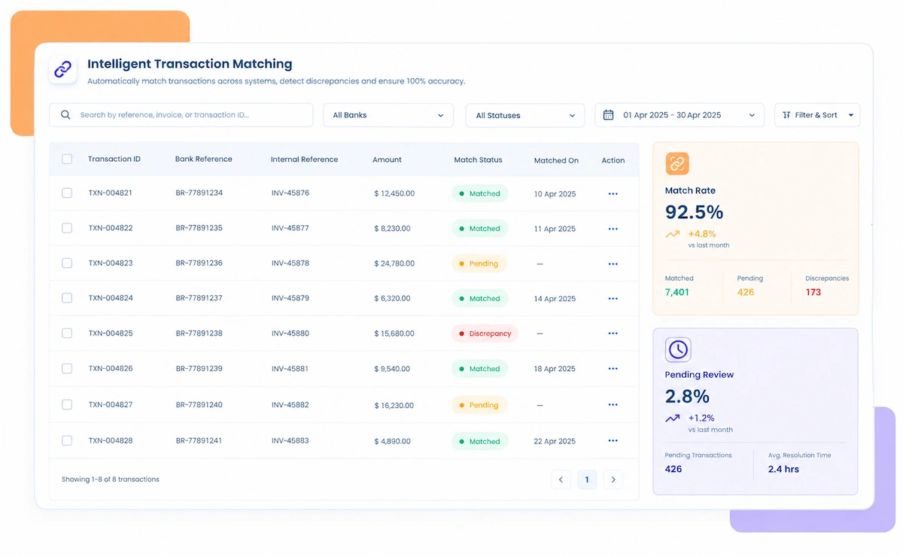
Task: Click the calendar icon in date range
Action: coord(609,115)
